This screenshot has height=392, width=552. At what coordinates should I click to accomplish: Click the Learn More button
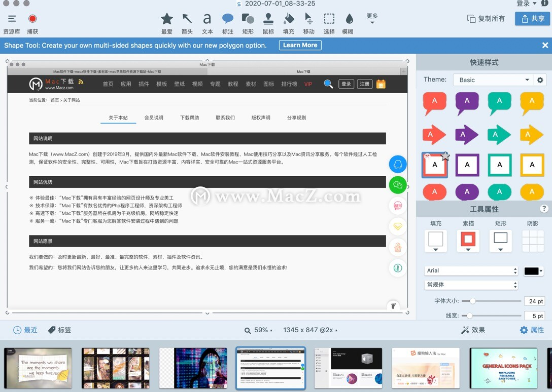[300, 45]
